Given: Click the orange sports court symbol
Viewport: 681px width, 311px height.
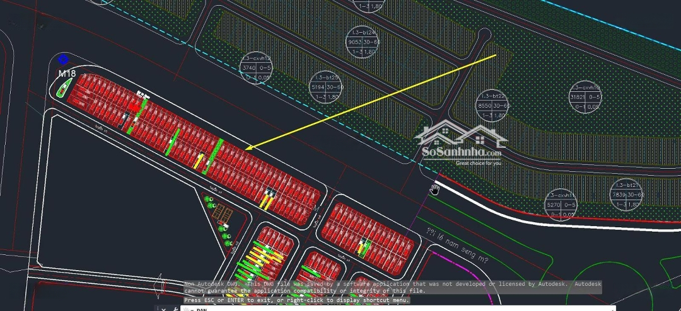Looking at the screenshot, I should coord(222,214).
